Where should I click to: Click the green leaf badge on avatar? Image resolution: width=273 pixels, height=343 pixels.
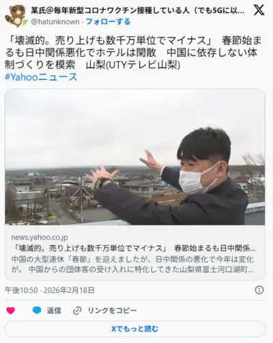click(x=25, y=23)
